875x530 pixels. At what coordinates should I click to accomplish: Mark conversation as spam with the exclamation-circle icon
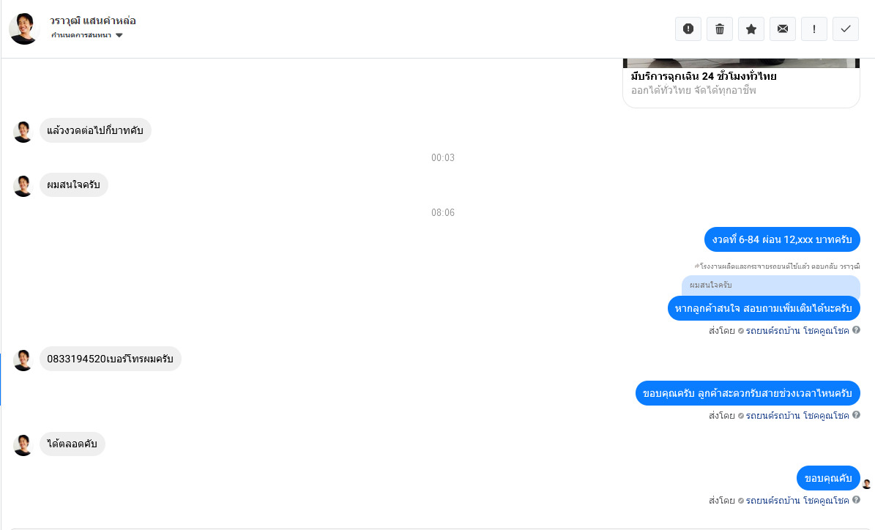click(x=688, y=29)
